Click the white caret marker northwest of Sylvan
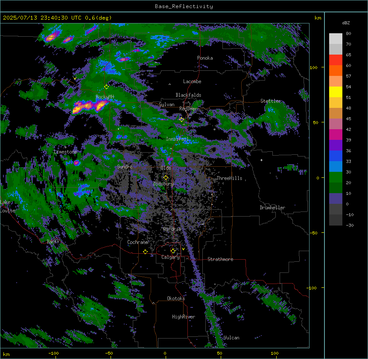 click(146, 95)
